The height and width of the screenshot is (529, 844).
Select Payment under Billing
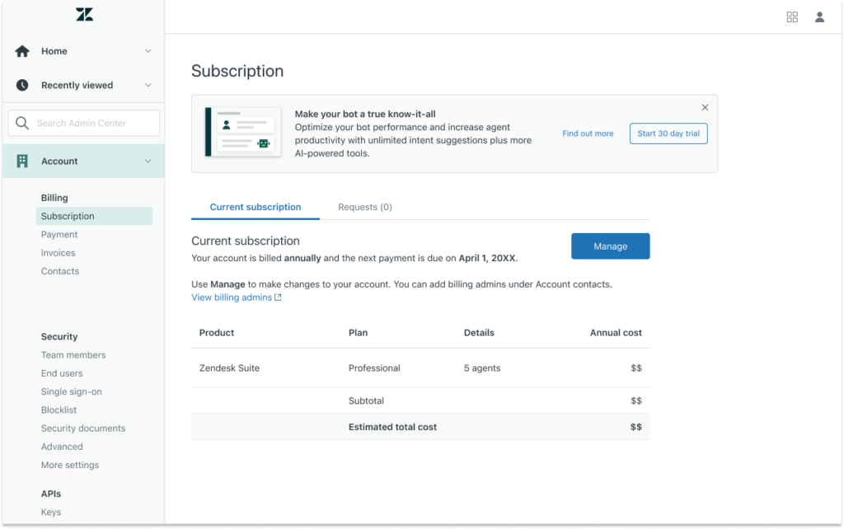59,234
